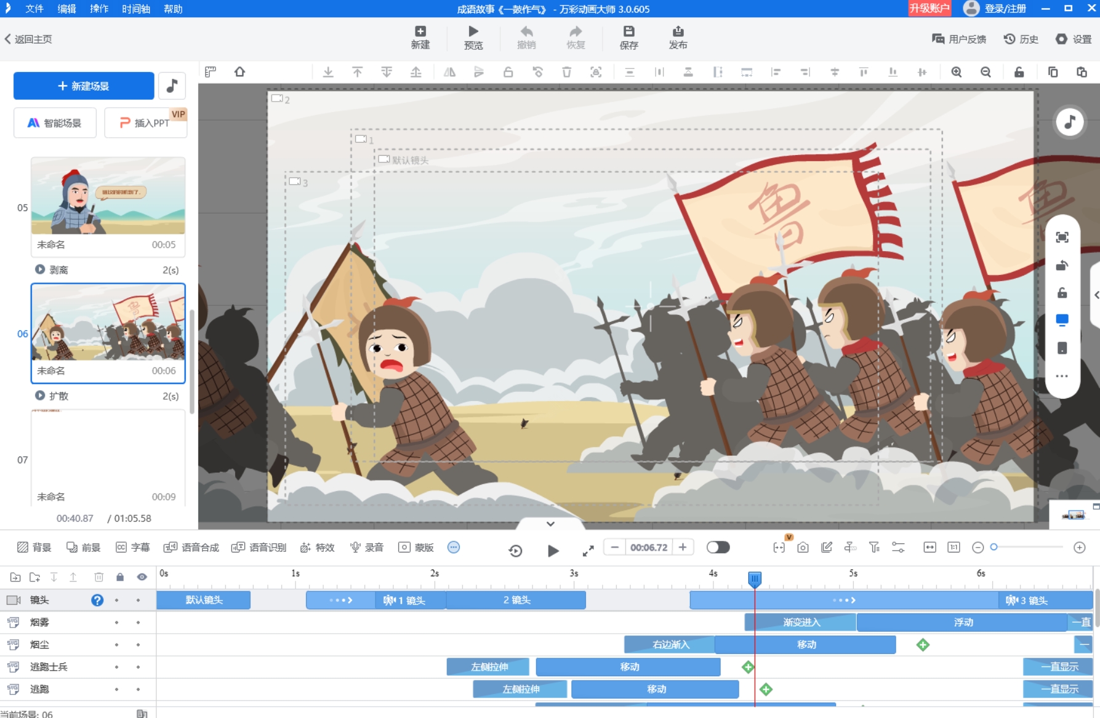This screenshot has width=1100, height=718.
Task: Click the 新建场景 button
Action: pos(84,86)
